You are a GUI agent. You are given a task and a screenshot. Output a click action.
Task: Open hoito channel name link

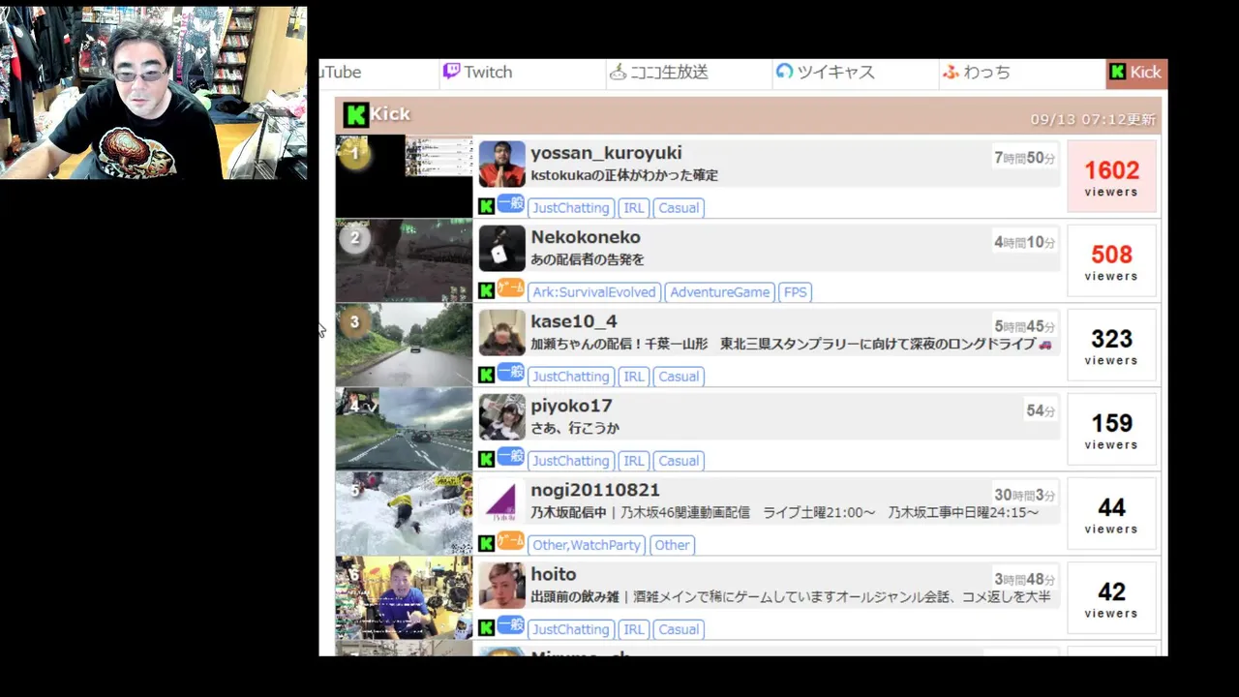point(554,574)
